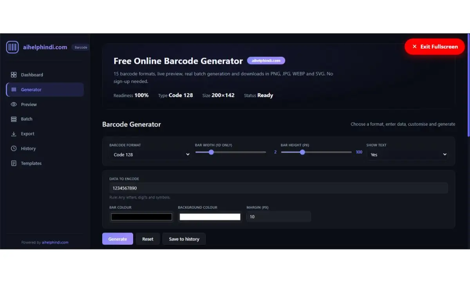The height and width of the screenshot is (282, 470).
Task: Click the Preview eye icon
Action: click(14, 104)
